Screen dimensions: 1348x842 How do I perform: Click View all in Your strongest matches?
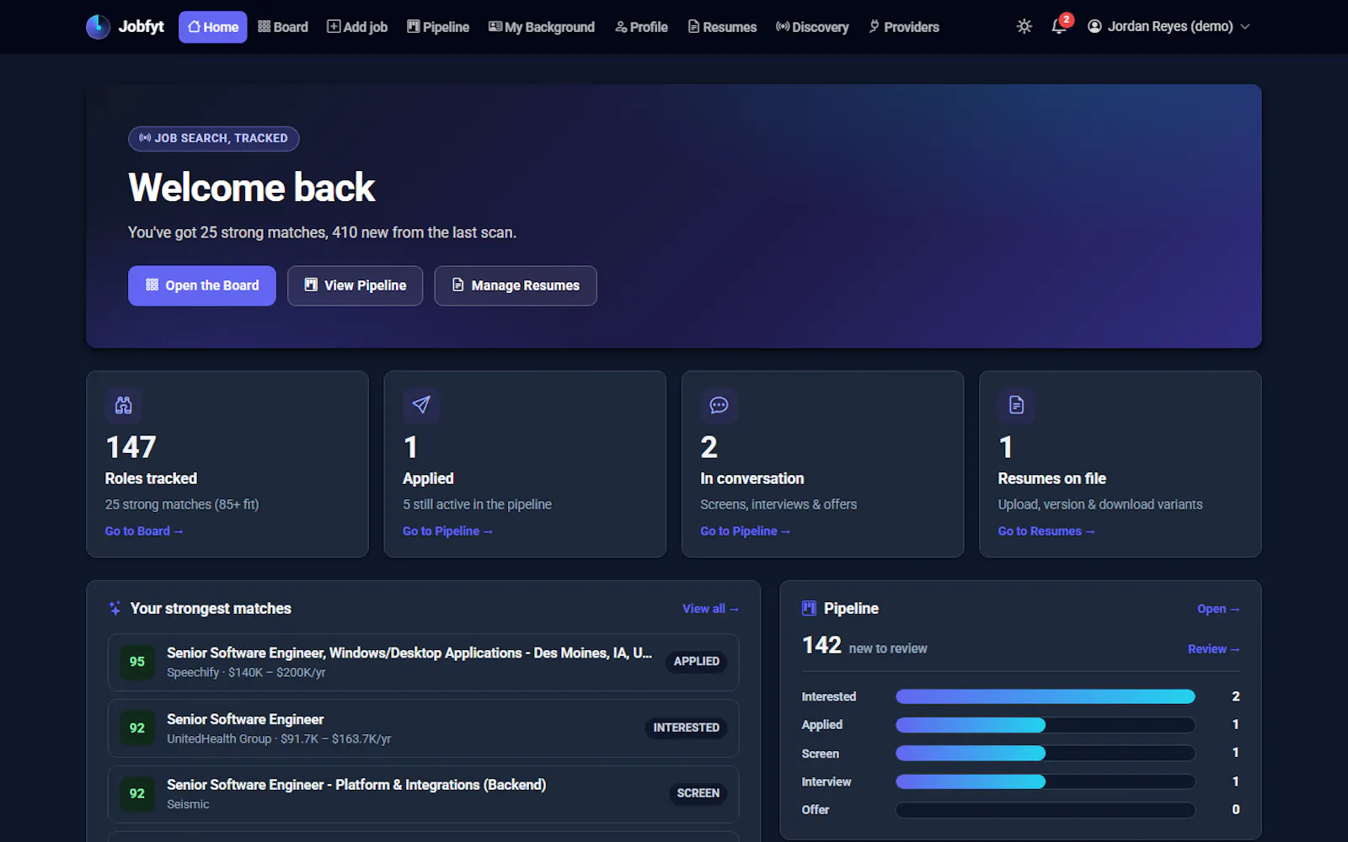point(710,609)
